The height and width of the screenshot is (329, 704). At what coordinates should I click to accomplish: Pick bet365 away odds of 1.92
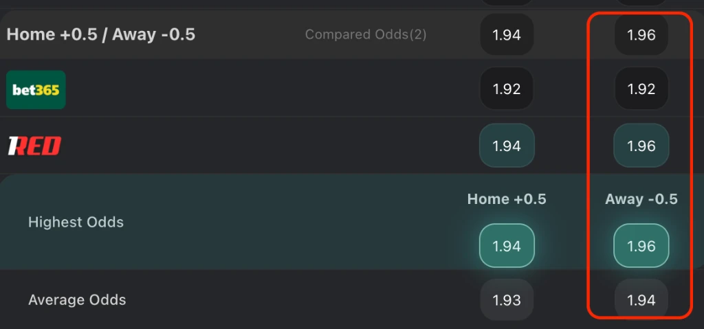(641, 89)
